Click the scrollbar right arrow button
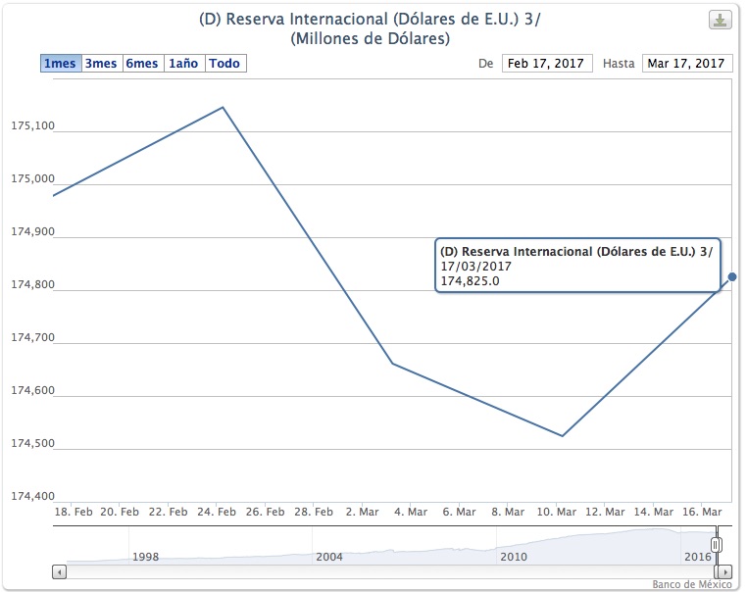Viewport: 747px width, 592px height. tap(724, 570)
